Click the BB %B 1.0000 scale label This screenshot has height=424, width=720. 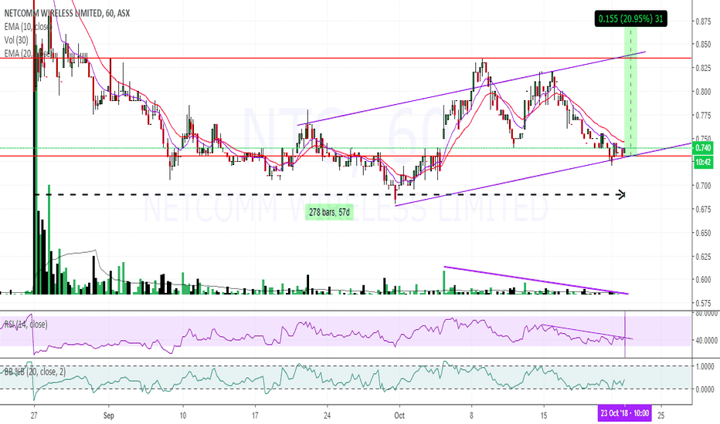[705, 366]
